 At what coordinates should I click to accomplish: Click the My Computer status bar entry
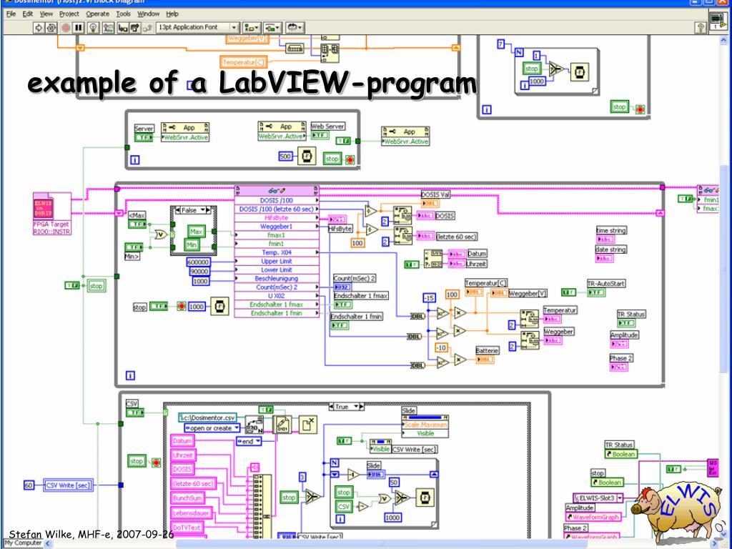coord(22,543)
